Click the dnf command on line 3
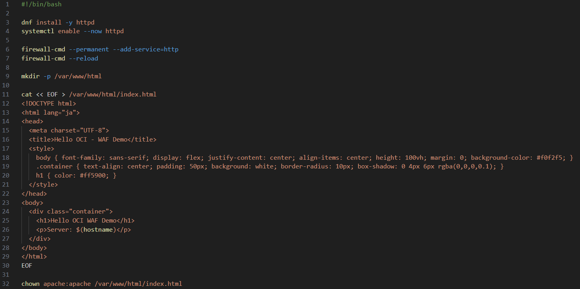Screen dimensions: 580x289 pyautogui.click(x=27, y=23)
